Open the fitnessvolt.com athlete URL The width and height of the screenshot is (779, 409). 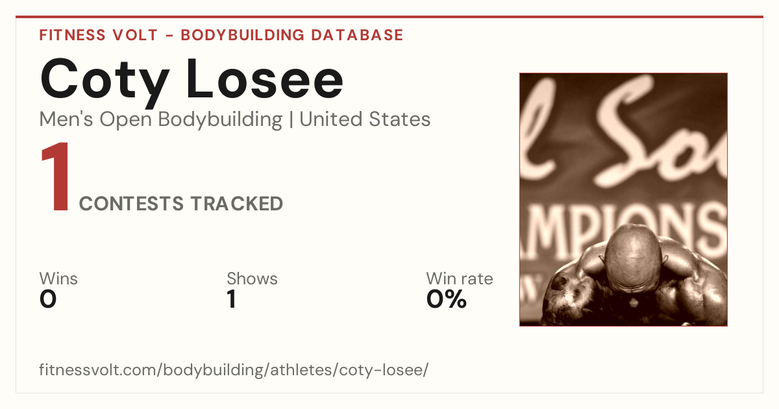click(x=234, y=371)
